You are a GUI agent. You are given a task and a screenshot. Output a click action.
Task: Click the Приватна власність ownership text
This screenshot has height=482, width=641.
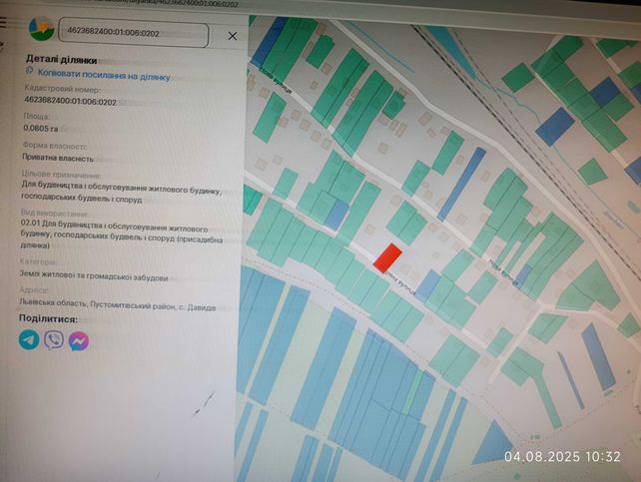tap(58, 158)
